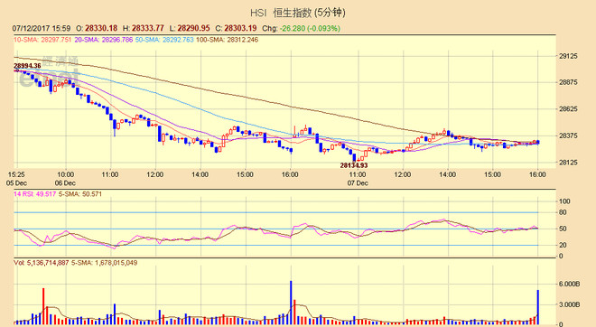Click the 6.000B volume axis label

(569, 285)
